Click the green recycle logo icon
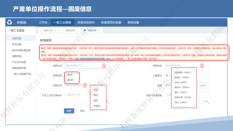The height and width of the screenshot is (131, 233). pyautogui.click(x=9, y=22)
